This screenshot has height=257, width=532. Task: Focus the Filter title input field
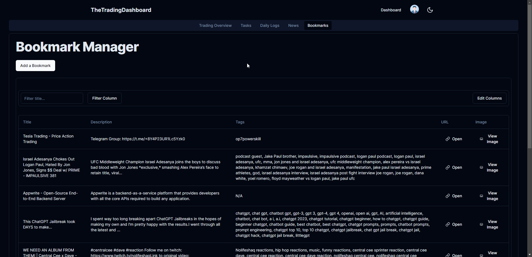coord(52,98)
